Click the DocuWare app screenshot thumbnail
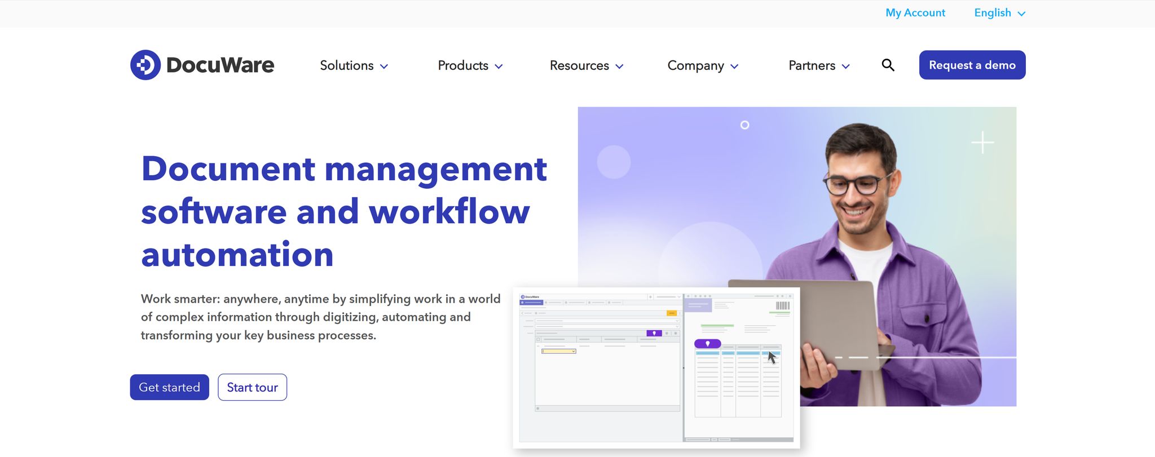This screenshot has height=457, width=1155. (656, 368)
